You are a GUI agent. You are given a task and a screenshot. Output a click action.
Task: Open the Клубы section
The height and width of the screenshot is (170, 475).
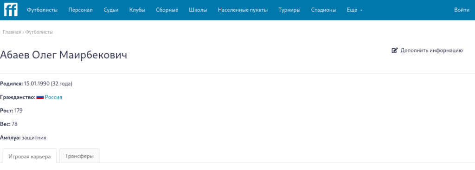pyautogui.click(x=137, y=10)
